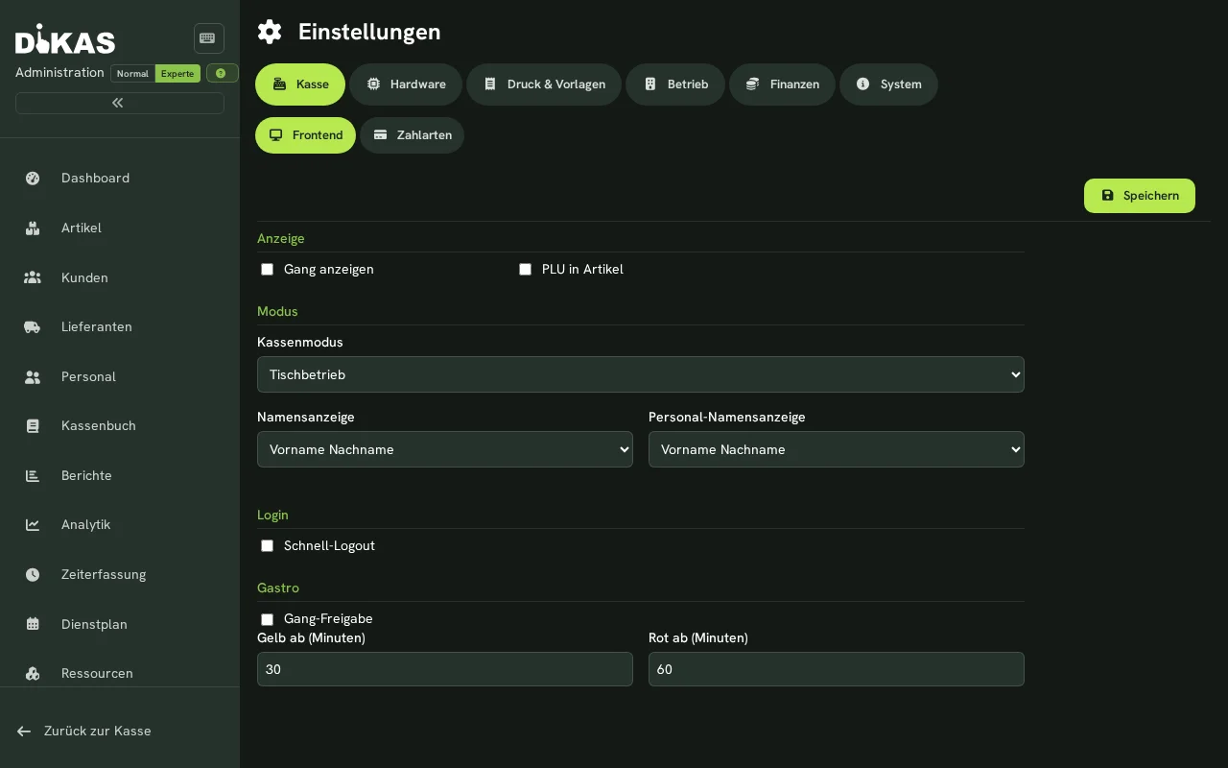The image size is (1228, 768).
Task: Open Kassenbuch via its book icon
Action: [33, 425]
